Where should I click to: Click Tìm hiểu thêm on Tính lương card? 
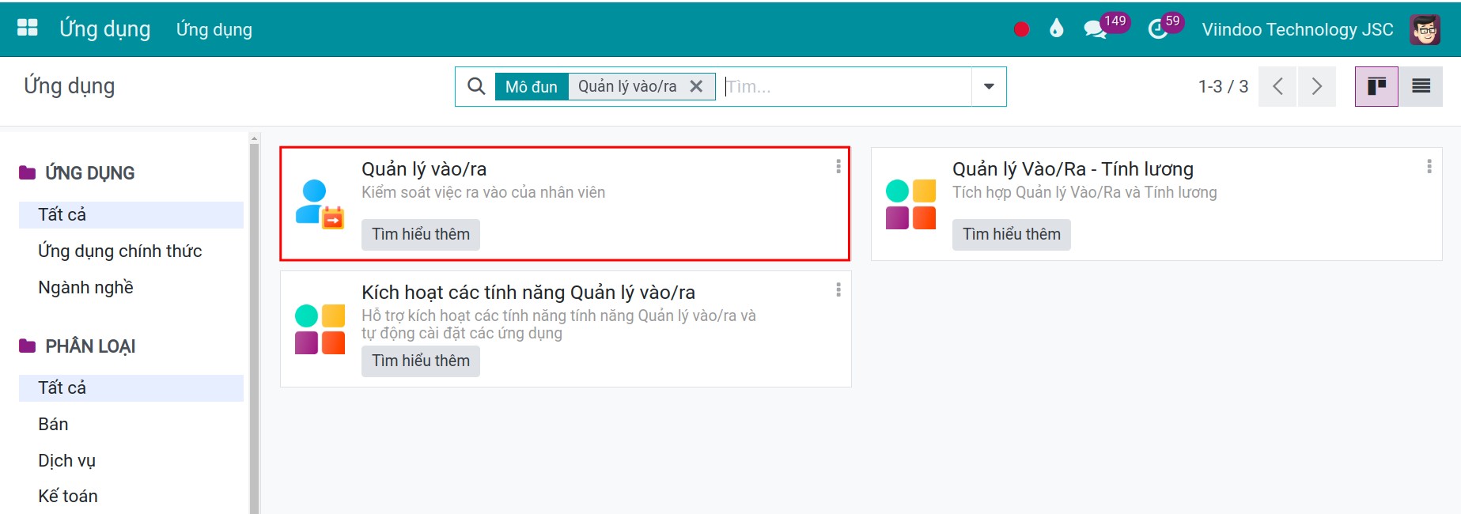1012,234
